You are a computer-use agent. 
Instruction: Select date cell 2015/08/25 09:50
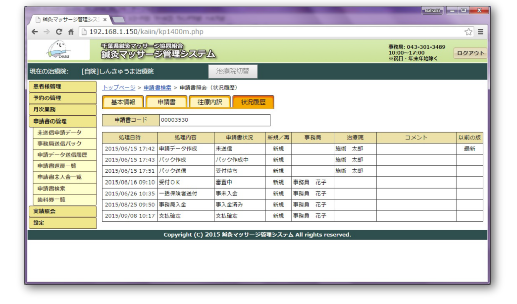(130, 205)
